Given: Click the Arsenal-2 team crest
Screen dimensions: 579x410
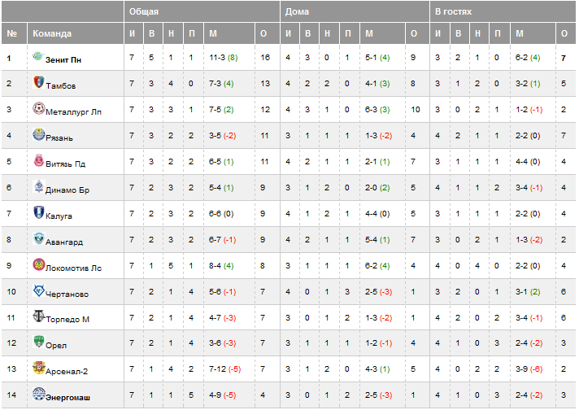Looking at the screenshot, I should [x=39, y=369].
